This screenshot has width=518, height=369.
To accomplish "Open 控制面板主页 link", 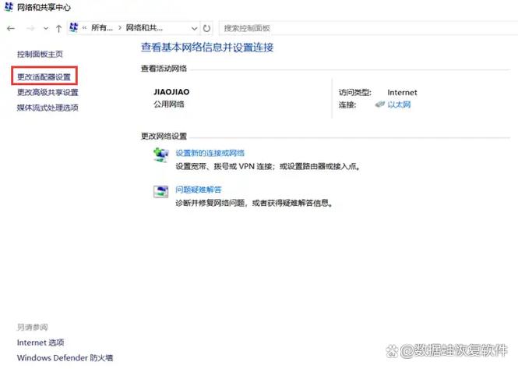I will 40,54.
